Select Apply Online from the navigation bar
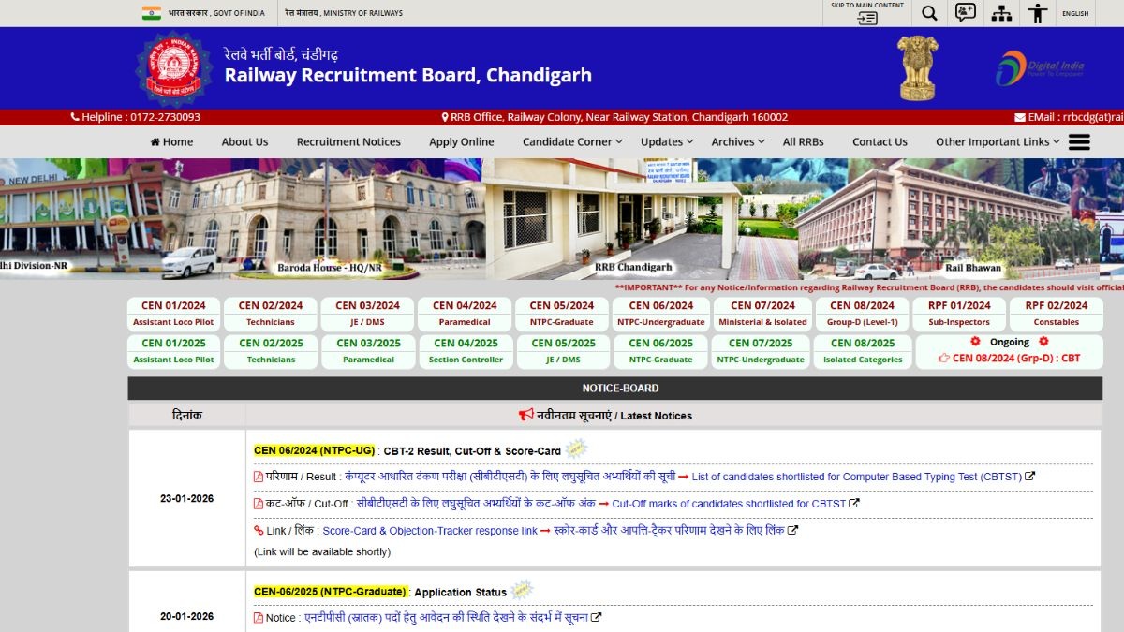Screen dimensions: 1124x632 [x=461, y=141]
